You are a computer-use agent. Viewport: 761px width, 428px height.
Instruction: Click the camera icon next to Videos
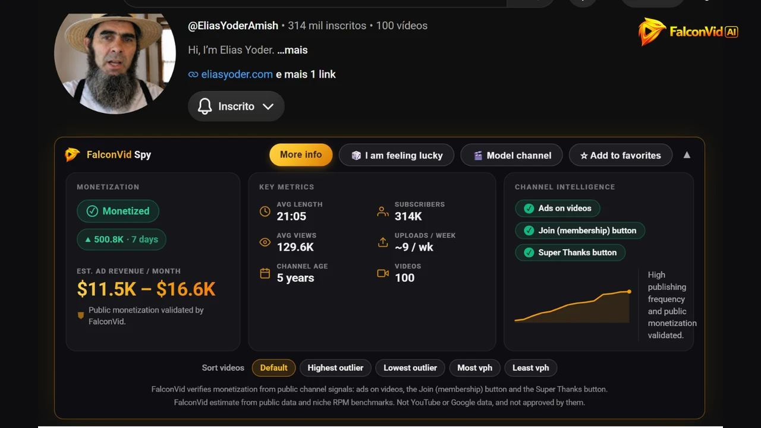click(383, 273)
